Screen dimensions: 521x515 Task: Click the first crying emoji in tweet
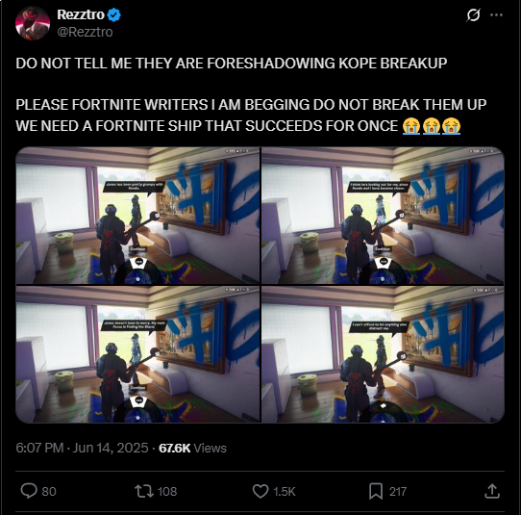(x=411, y=126)
